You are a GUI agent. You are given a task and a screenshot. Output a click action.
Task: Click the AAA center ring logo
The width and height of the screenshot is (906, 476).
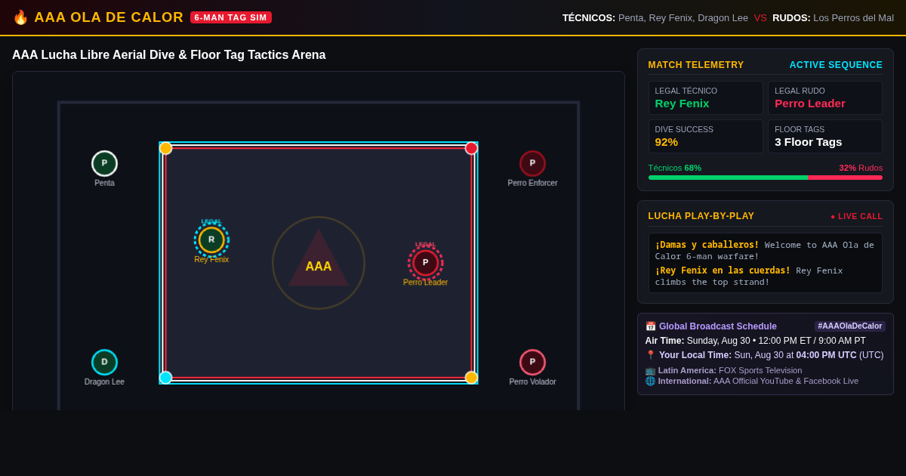tap(319, 263)
